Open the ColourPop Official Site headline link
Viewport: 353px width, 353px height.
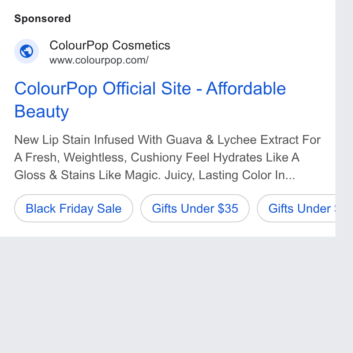tap(150, 100)
